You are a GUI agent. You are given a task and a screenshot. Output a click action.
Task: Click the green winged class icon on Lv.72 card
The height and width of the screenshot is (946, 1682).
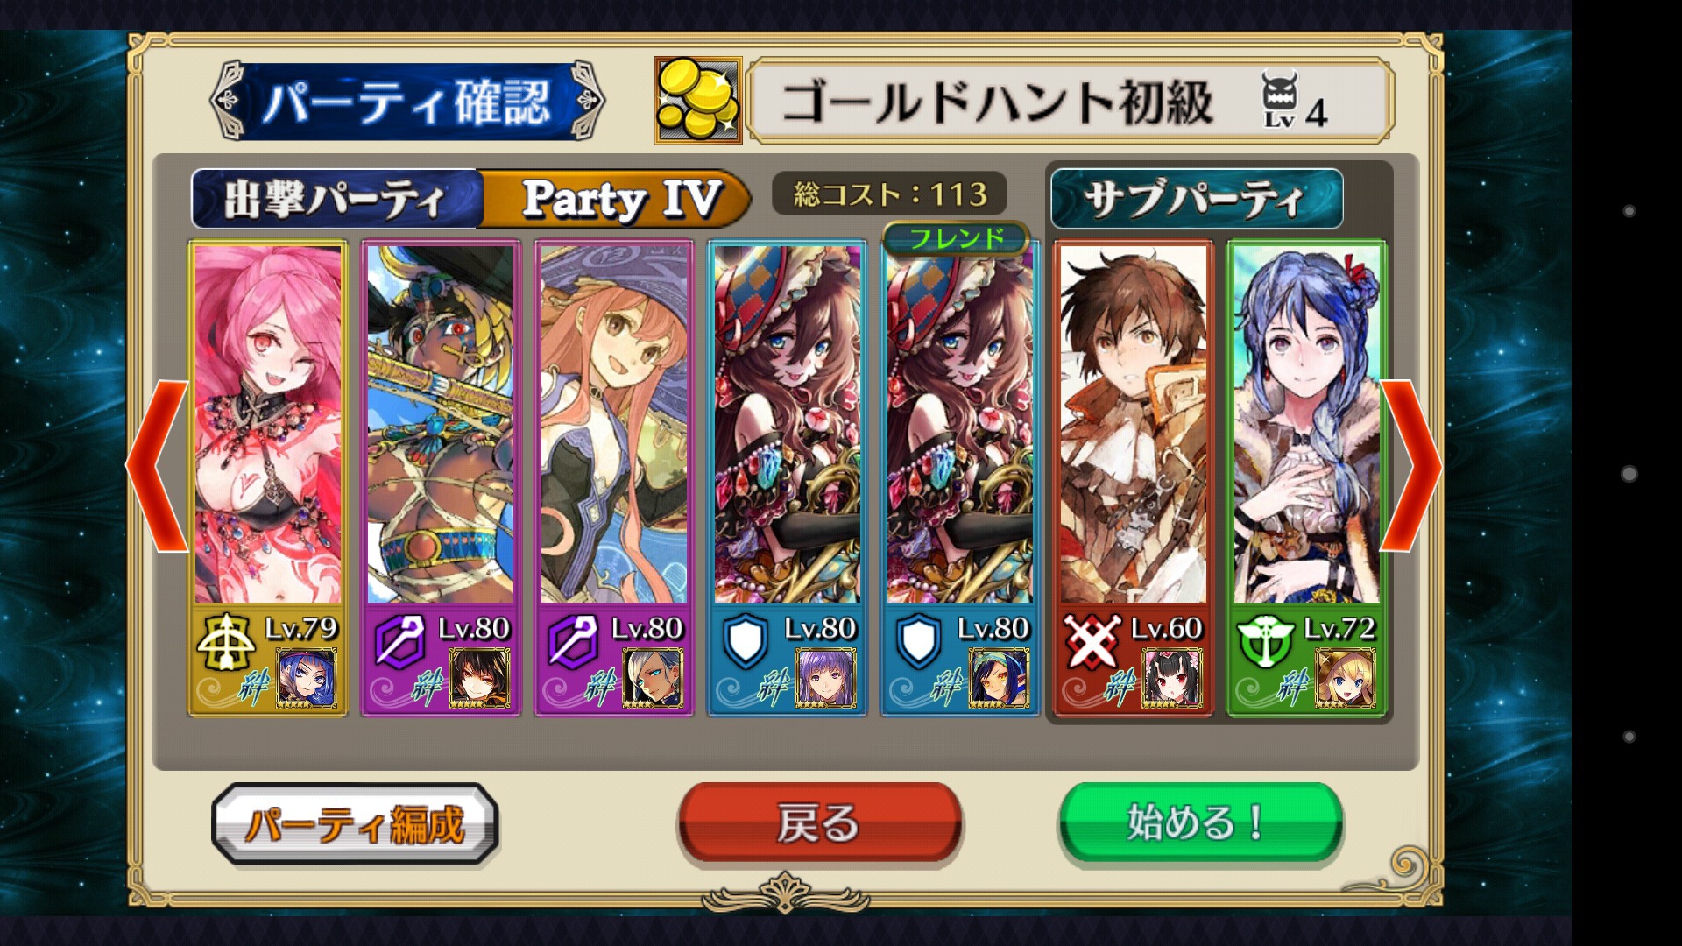click(x=1264, y=642)
